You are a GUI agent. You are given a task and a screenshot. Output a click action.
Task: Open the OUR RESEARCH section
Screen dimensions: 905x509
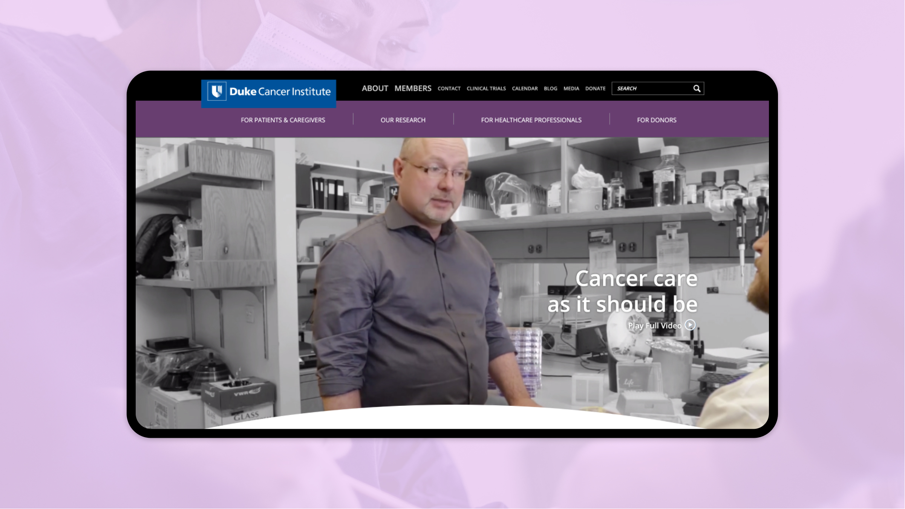click(x=403, y=120)
